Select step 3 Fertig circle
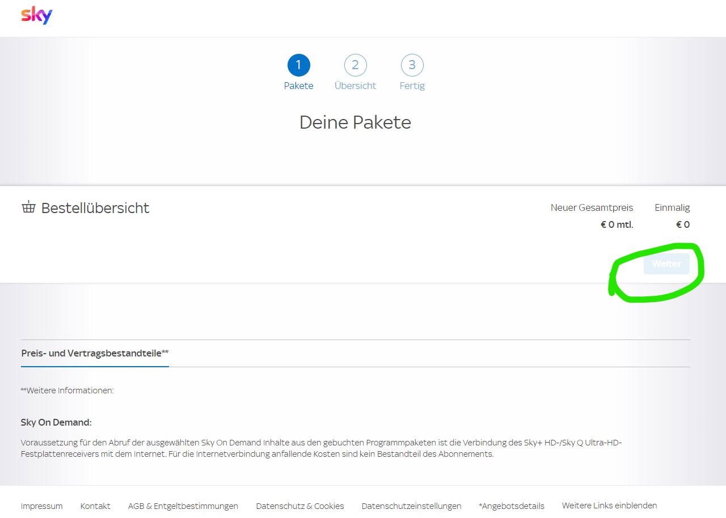This screenshot has width=726, height=518. (412, 65)
